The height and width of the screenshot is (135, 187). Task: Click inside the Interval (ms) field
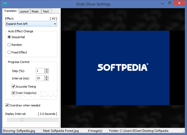(40, 78)
